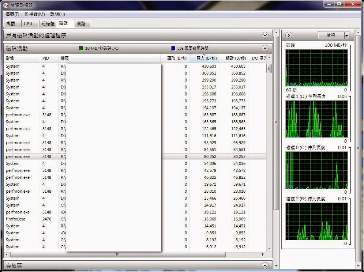The height and width of the screenshot is (272, 364).
Task: Select the System row writing 233,017
Action: click(x=135, y=87)
